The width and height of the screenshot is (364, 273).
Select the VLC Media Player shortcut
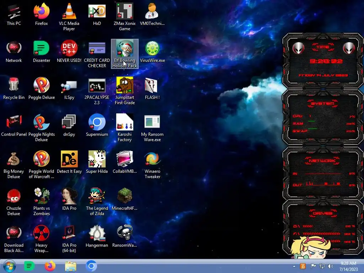pos(69,17)
